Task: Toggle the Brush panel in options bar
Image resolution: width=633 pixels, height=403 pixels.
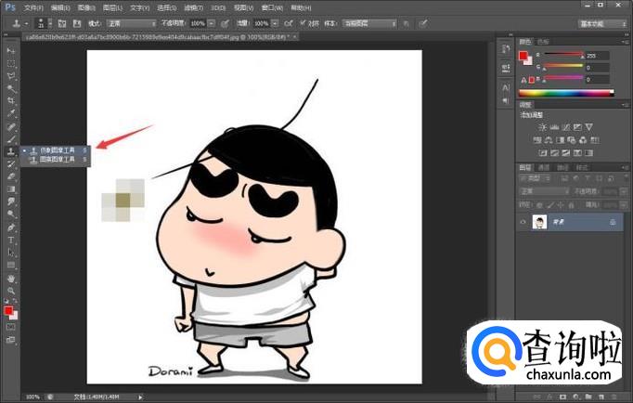Action: [x=62, y=23]
